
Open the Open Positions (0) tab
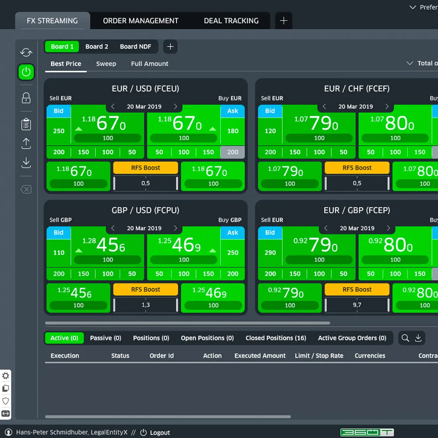click(207, 338)
